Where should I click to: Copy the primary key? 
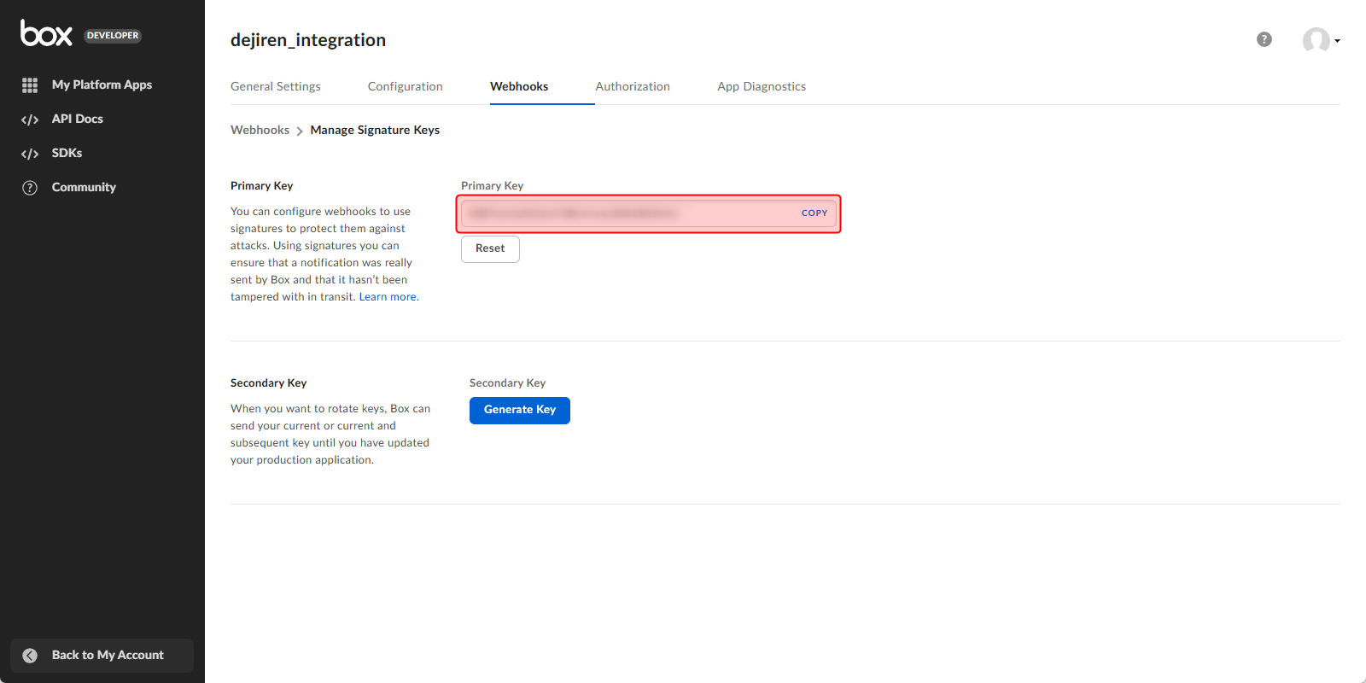coord(814,213)
